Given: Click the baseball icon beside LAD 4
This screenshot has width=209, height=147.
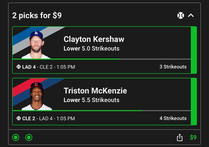Looking at the screenshot, I should point(18,67).
